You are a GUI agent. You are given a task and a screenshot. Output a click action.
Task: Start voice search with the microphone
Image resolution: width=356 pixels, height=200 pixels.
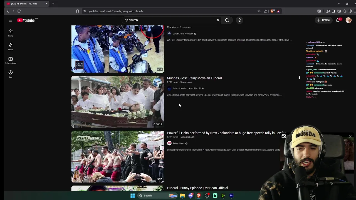[x=239, y=20]
